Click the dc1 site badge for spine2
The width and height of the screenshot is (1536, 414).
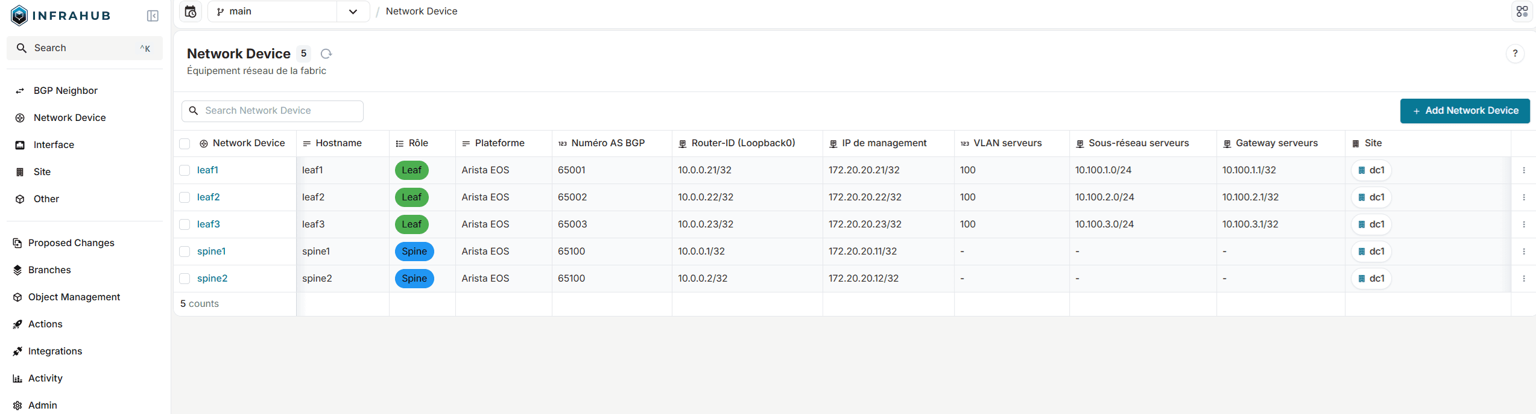1371,279
